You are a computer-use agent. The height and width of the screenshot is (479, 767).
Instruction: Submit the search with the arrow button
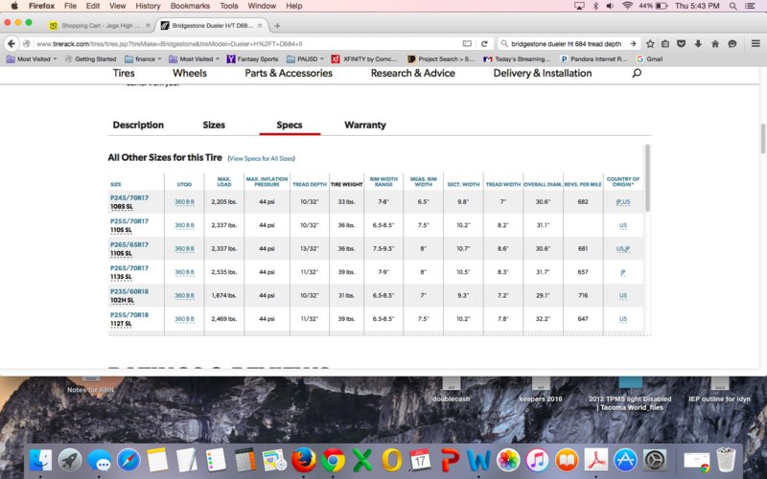(633, 43)
